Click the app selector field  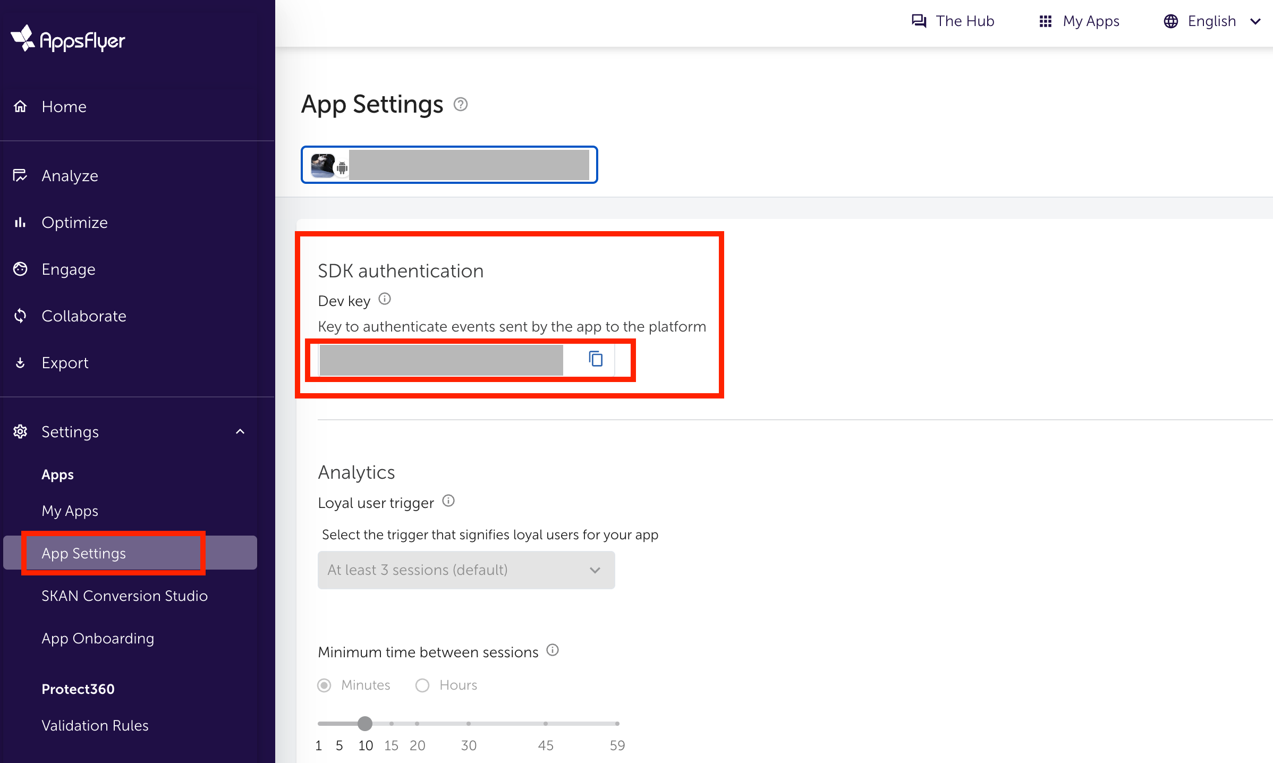(449, 165)
